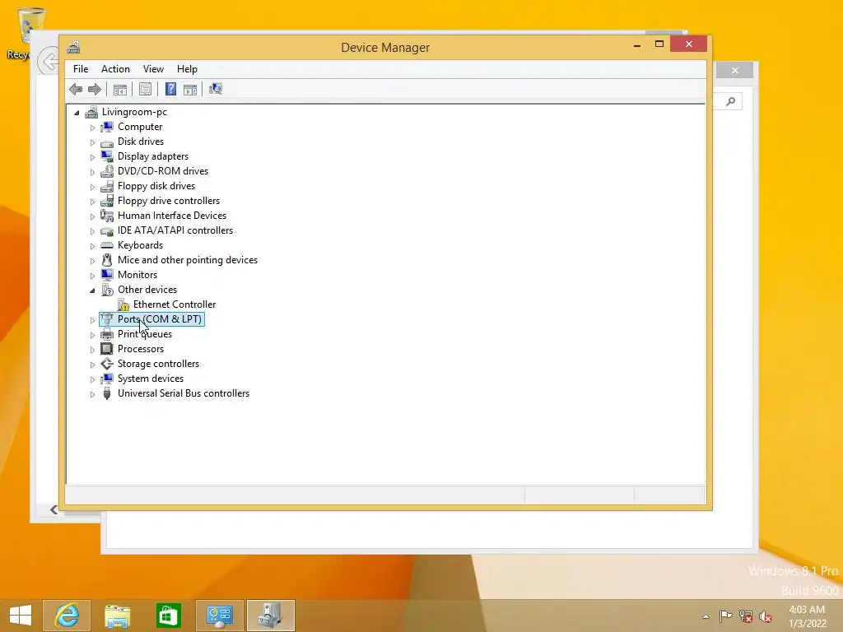Open the File menu
The image size is (843, 632).
pyautogui.click(x=81, y=69)
